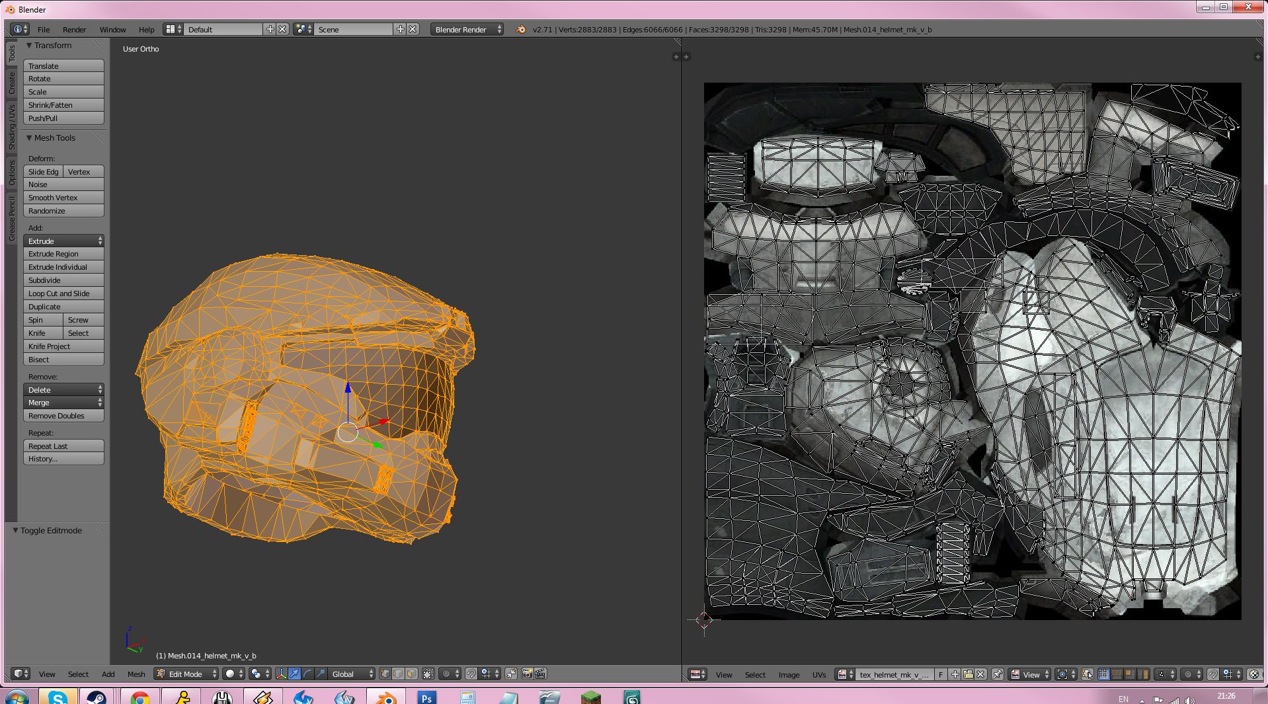
Task: Click OpenGL render animation clapper icon
Action: pyautogui.click(x=540, y=674)
